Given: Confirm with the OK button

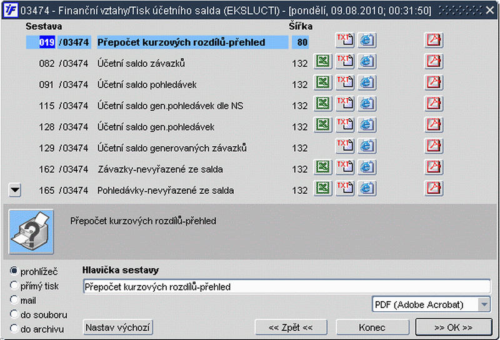Looking at the screenshot, I should coord(454,327).
